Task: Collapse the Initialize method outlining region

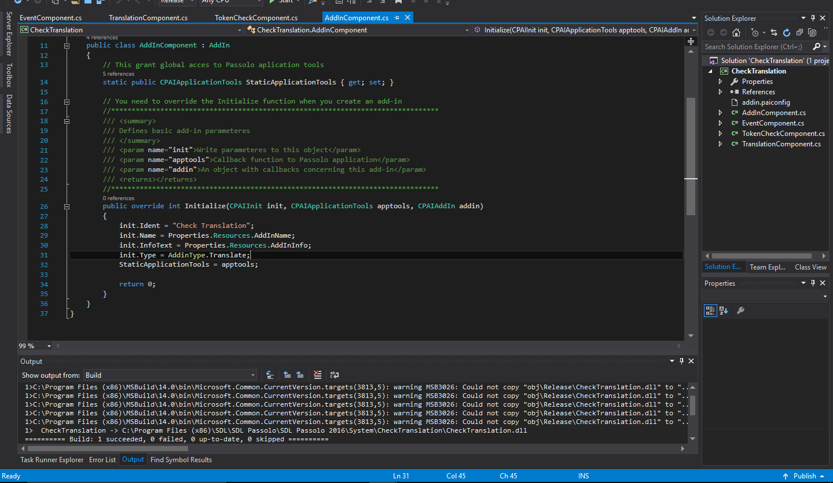Action: click(67, 206)
